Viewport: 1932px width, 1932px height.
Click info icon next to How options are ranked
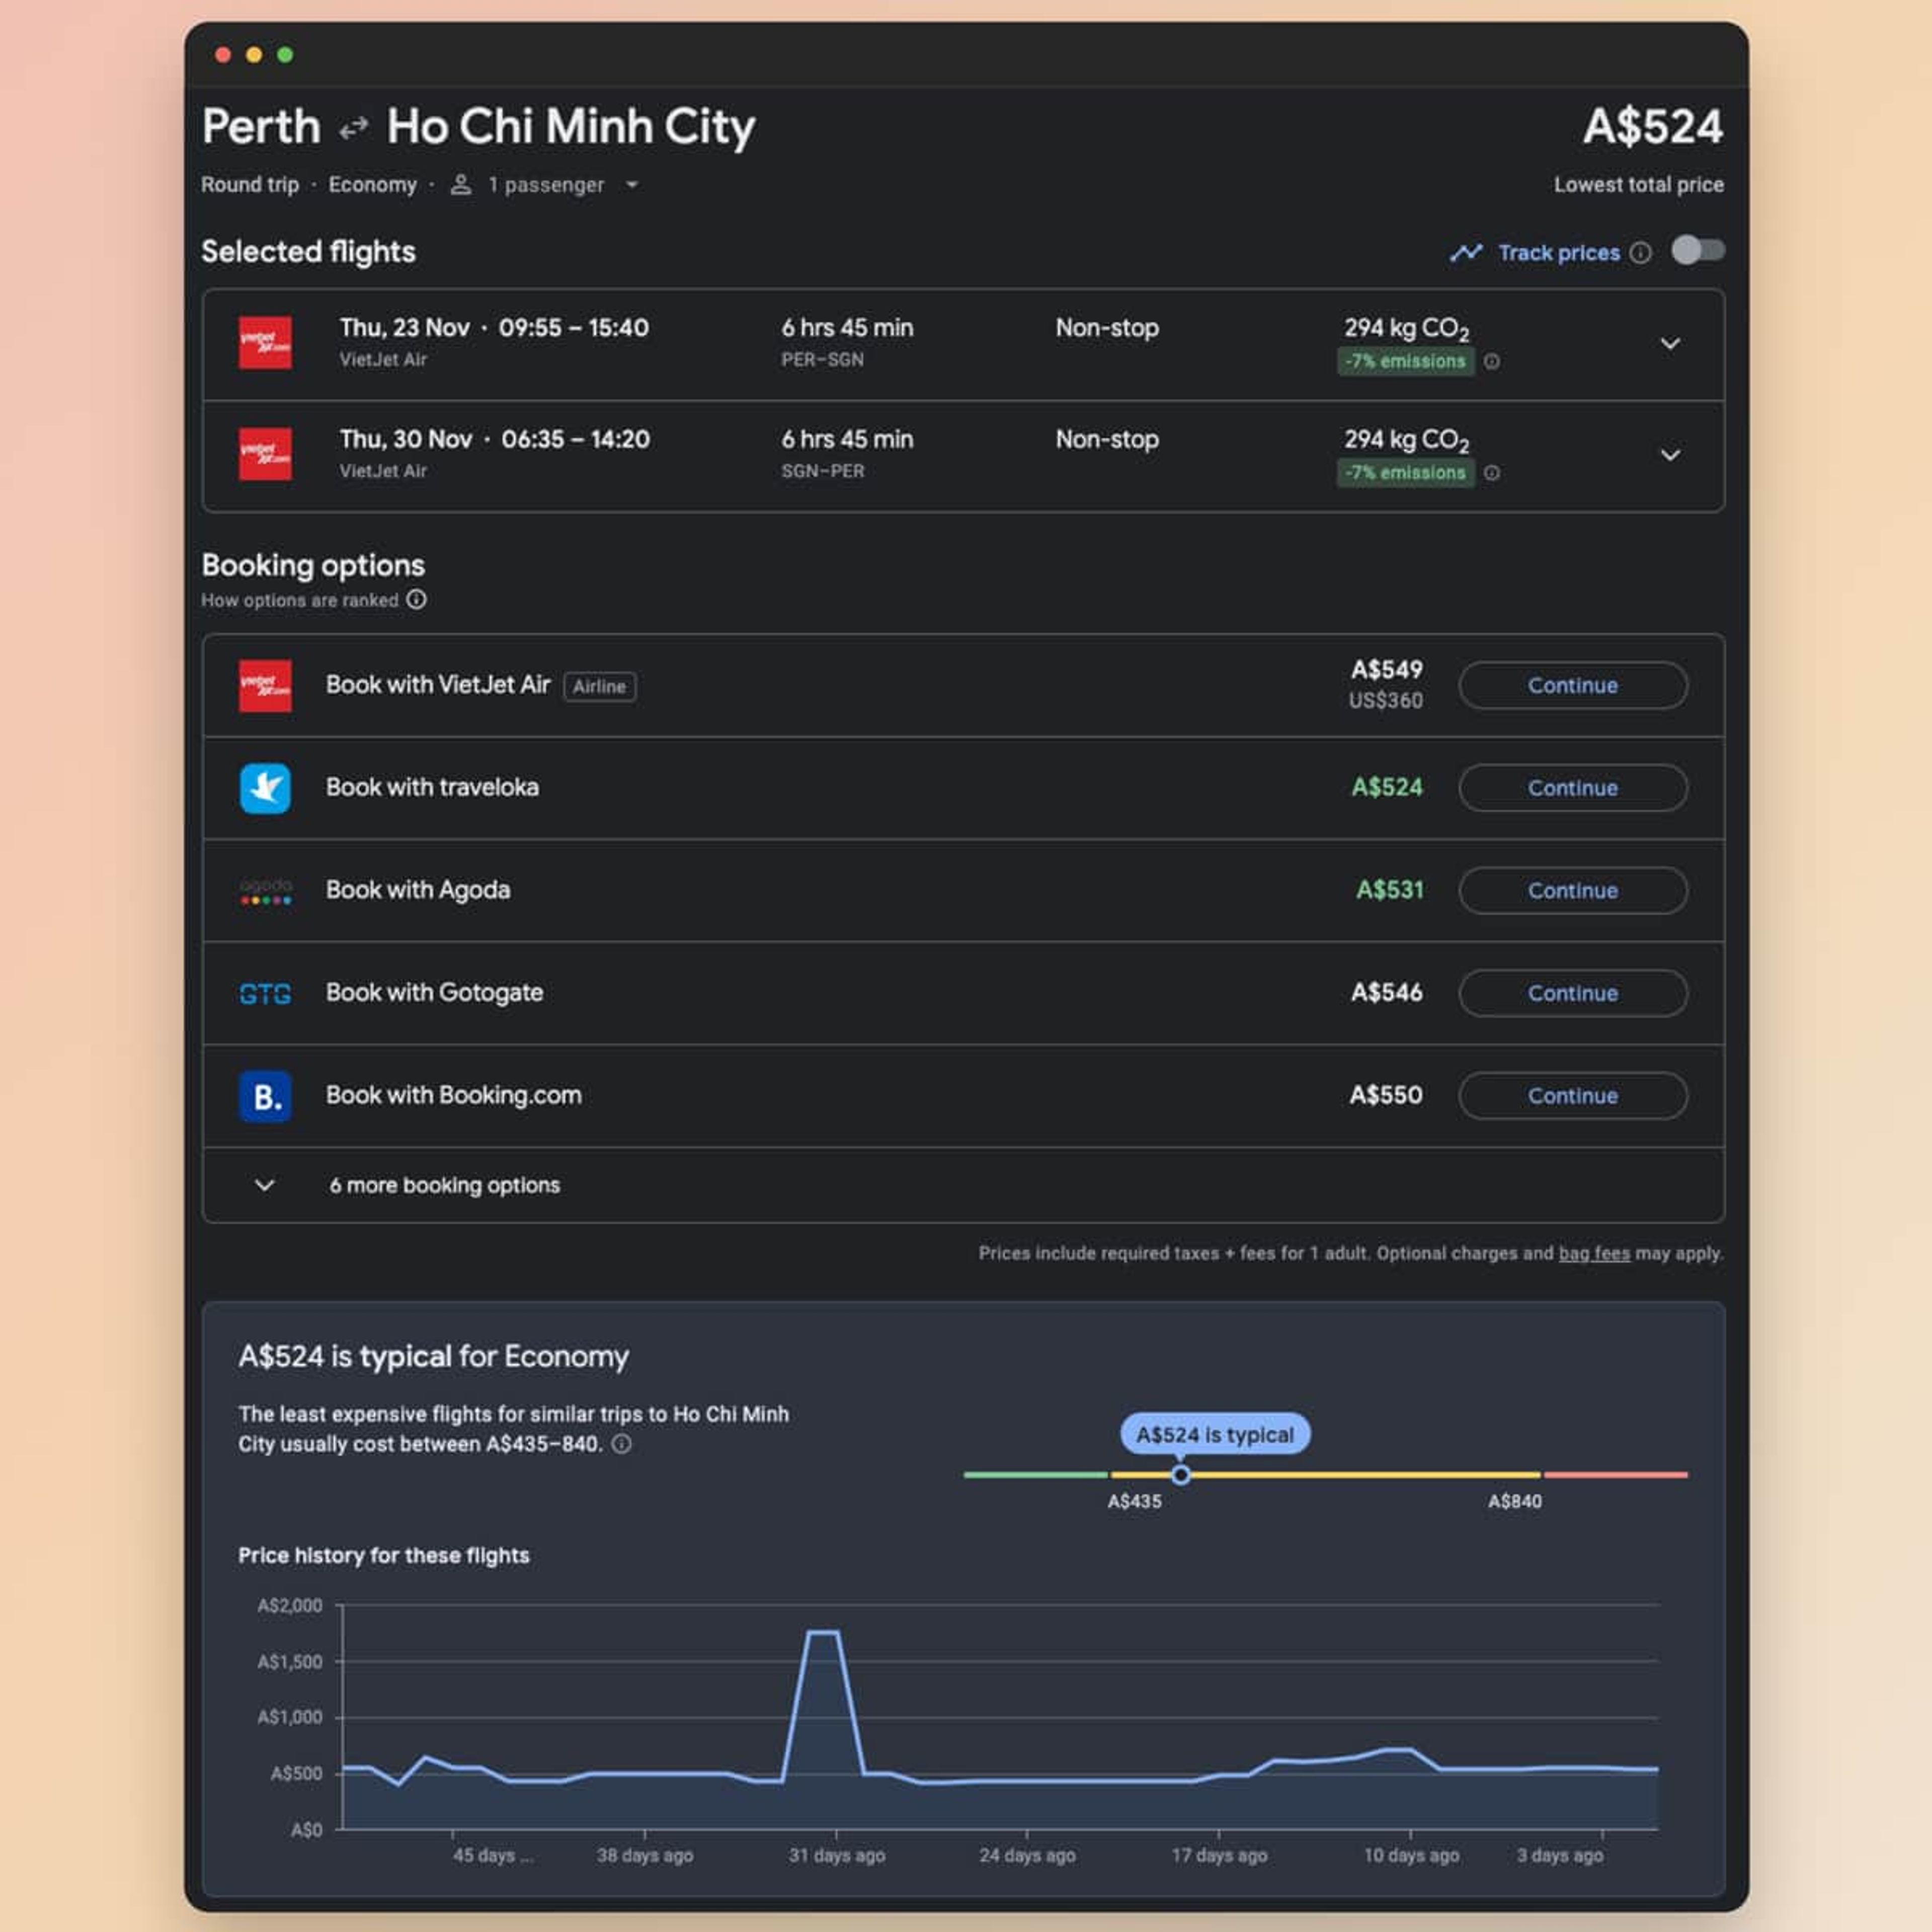pyautogui.click(x=416, y=599)
